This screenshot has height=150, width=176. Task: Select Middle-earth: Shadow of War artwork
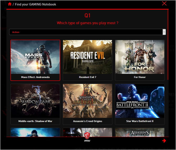[x=35, y=101]
